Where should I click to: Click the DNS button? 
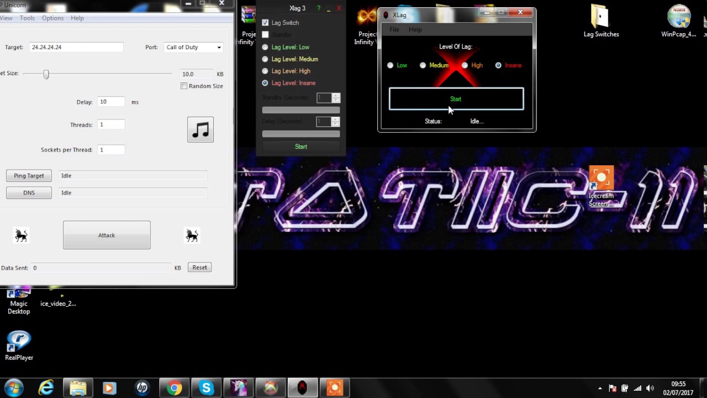(x=29, y=193)
